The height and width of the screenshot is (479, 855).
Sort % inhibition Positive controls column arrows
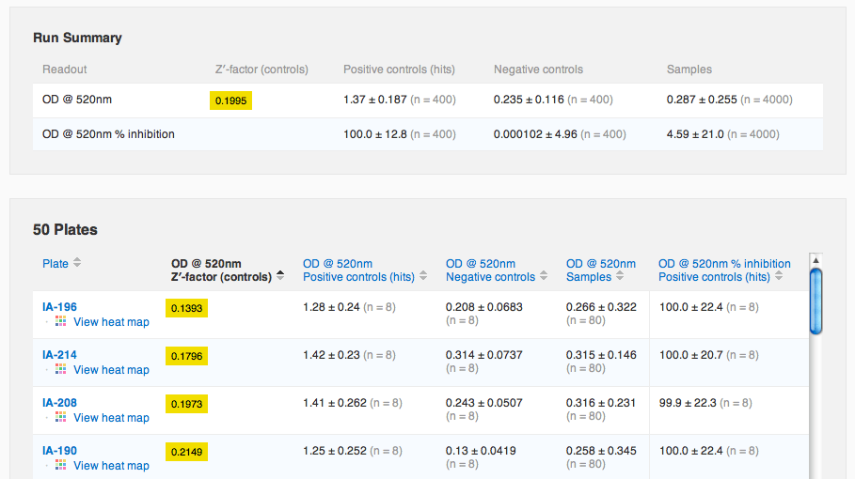(x=779, y=276)
